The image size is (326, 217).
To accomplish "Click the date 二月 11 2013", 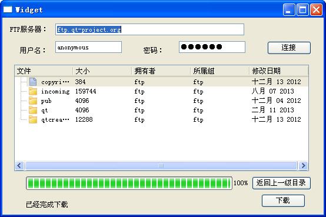I will [272, 110].
